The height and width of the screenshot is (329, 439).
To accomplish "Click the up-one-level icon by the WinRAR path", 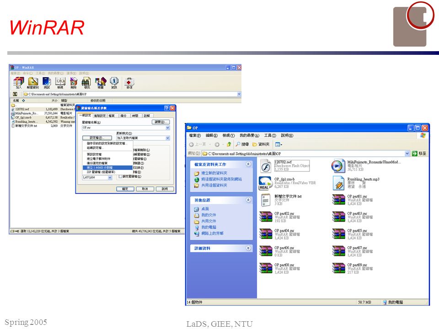I will click(x=15, y=94).
